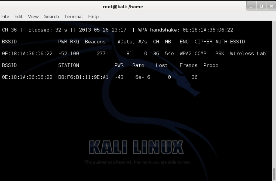Click the CCMP cipher value
Viewport: 276px width, 181px height.
[201, 54]
